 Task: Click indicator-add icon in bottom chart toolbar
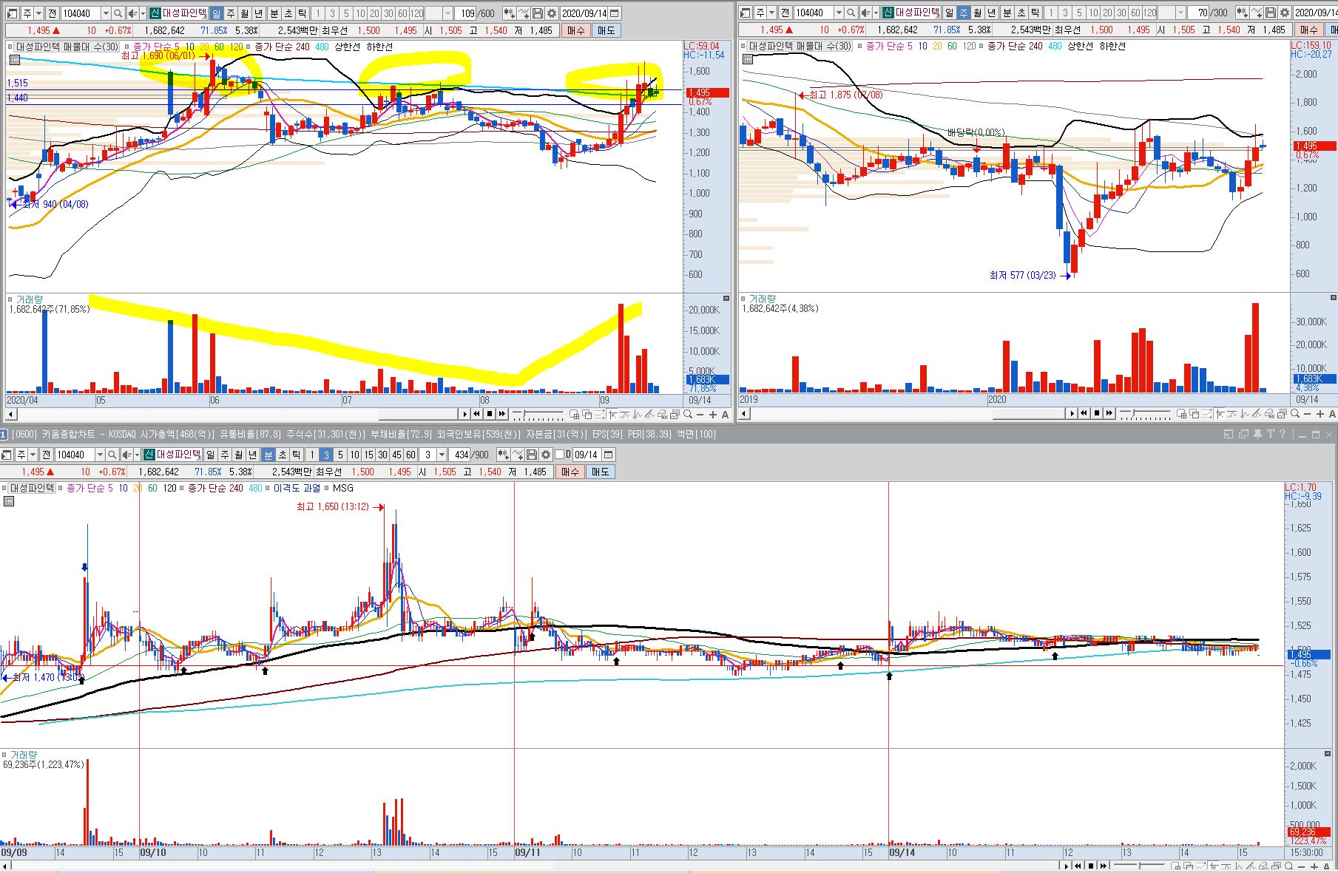click(x=504, y=455)
